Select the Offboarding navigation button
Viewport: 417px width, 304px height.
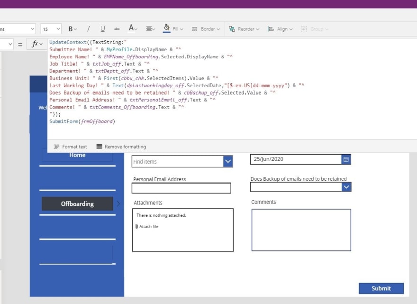(77, 203)
